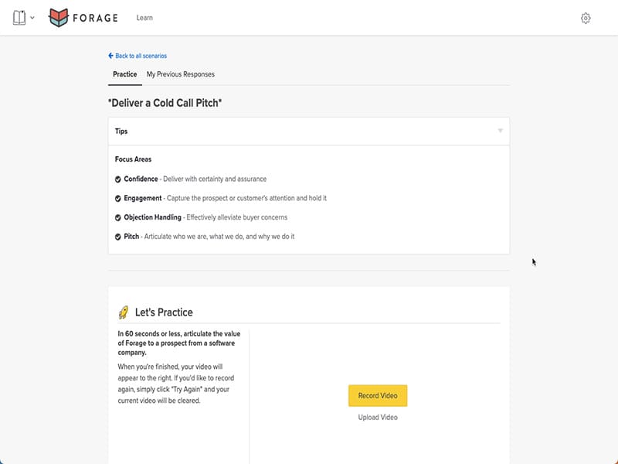Screen dimensions: 618x464
Task: Click the Pitch checkmark icon
Action: coord(117,237)
